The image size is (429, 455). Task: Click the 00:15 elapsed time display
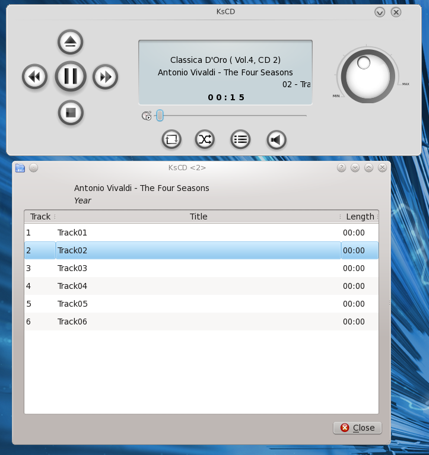226,97
